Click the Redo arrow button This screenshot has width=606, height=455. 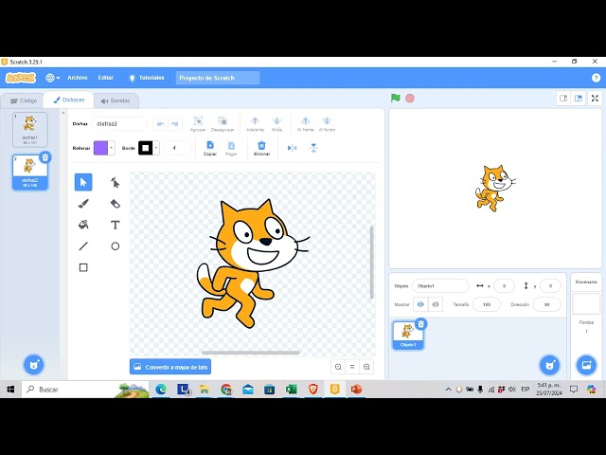tap(174, 124)
